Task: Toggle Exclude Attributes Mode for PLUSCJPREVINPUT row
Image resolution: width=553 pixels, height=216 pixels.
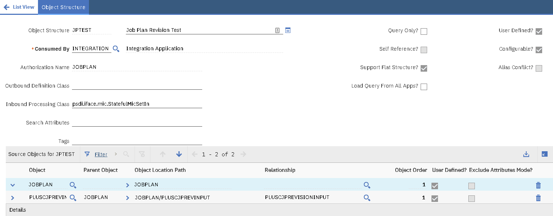Action: click(472, 199)
